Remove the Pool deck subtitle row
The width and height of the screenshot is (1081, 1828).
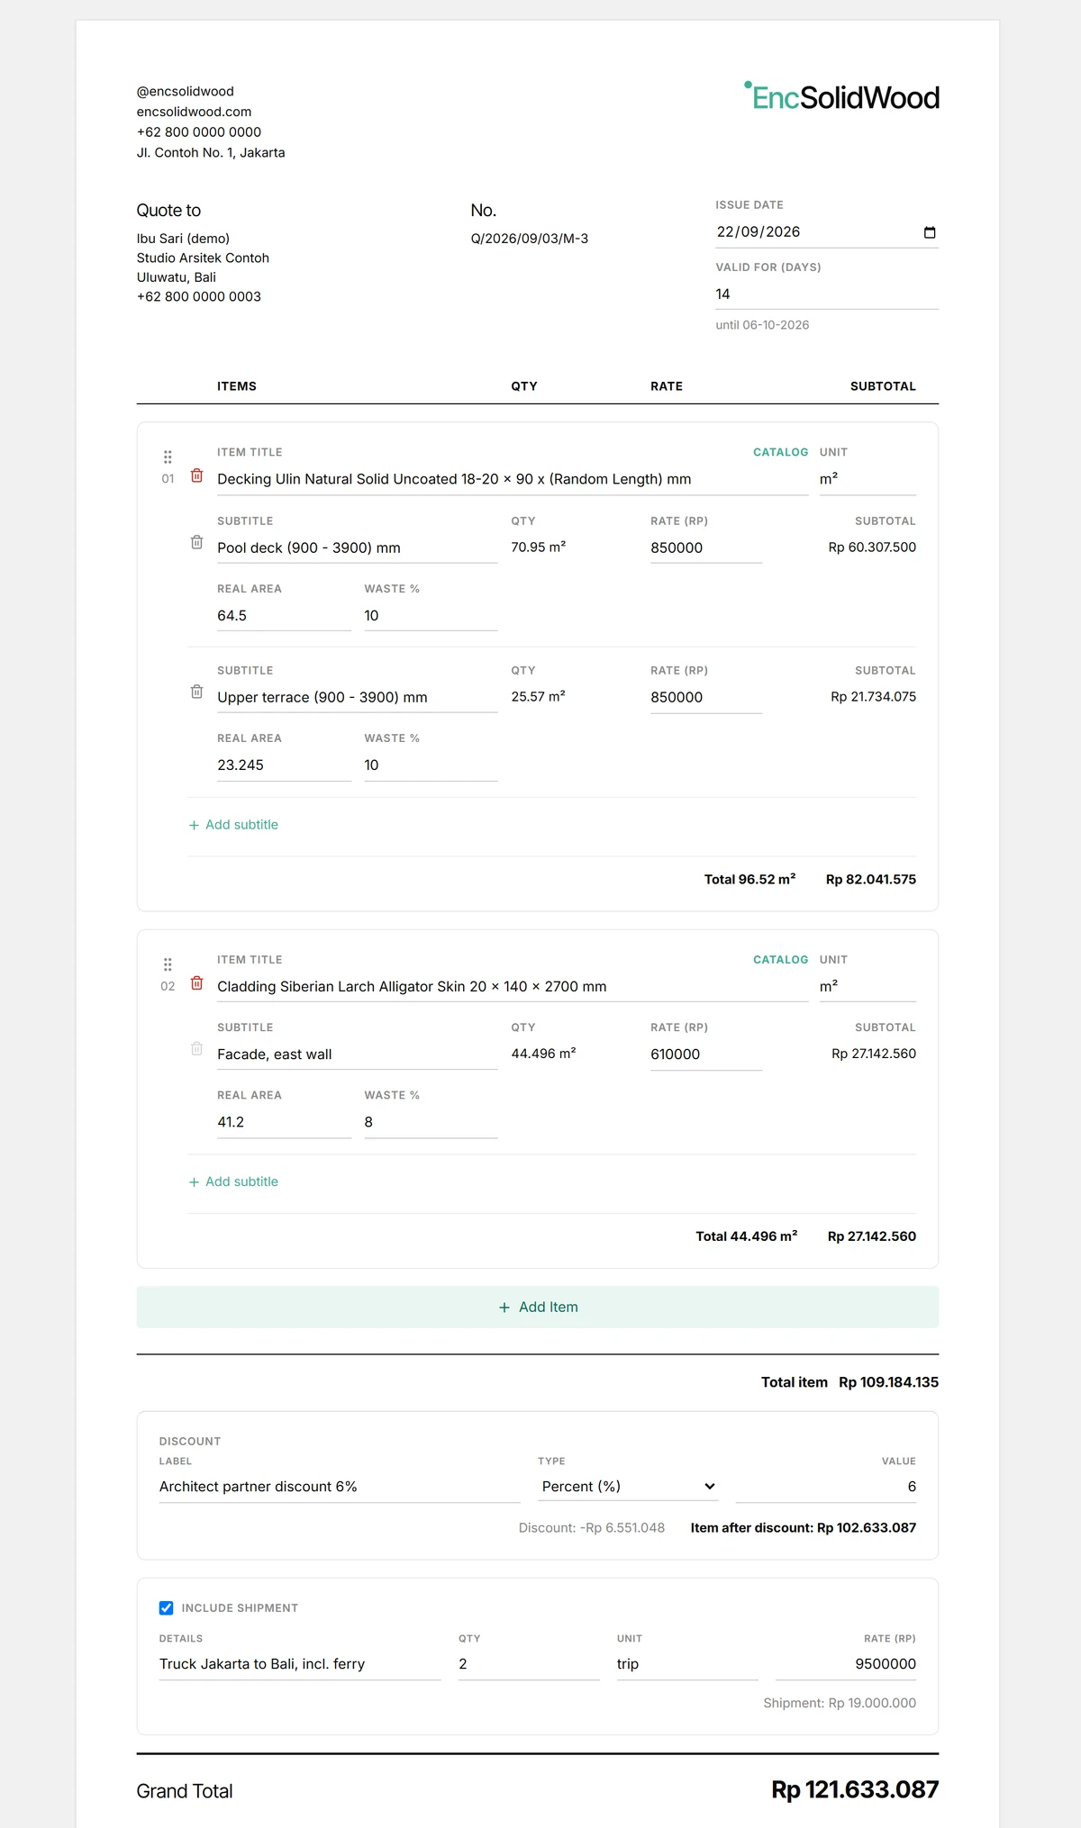coord(196,542)
